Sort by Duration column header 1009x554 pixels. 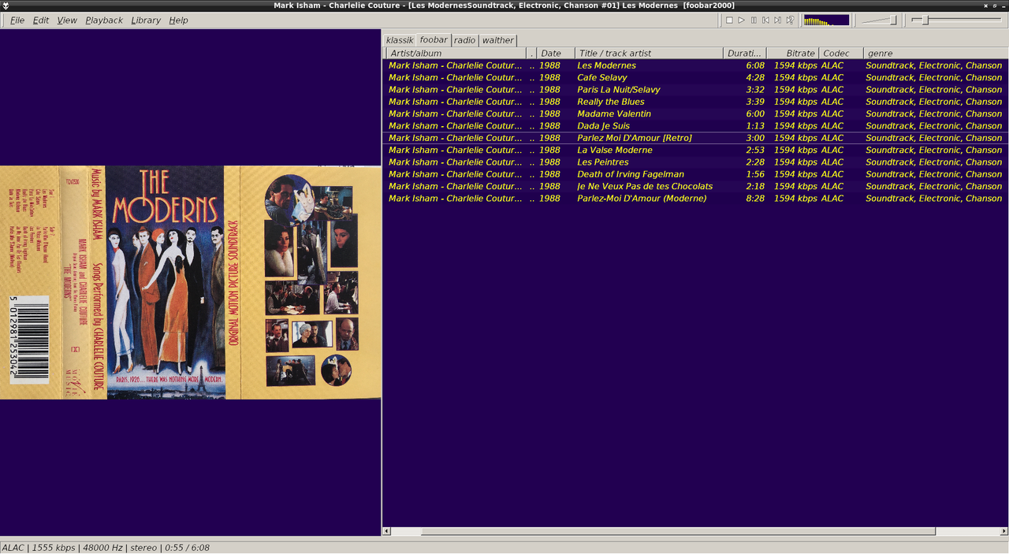745,53
